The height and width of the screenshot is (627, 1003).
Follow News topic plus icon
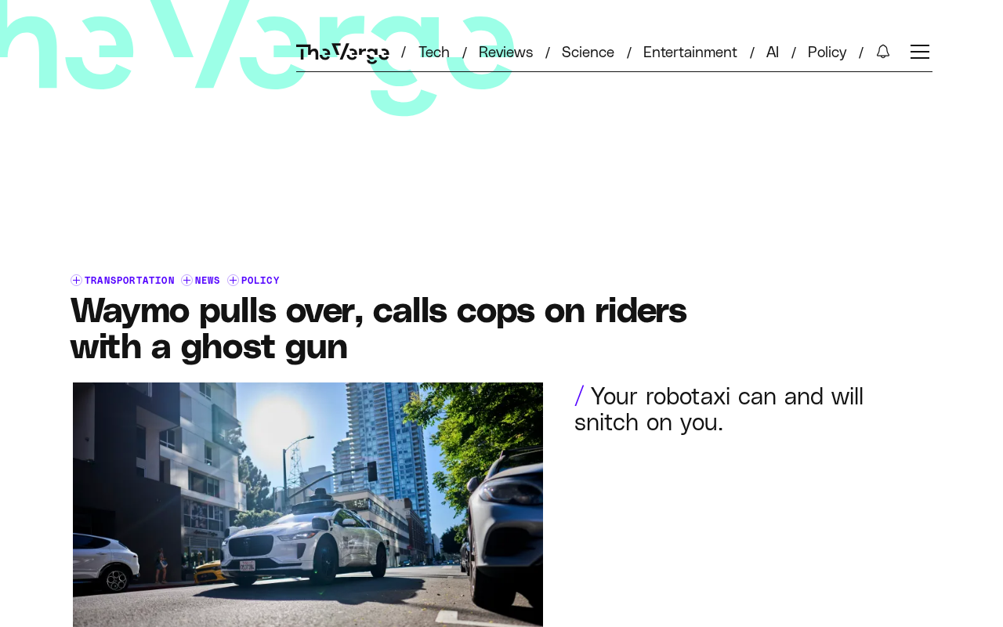pyautogui.click(x=186, y=281)
